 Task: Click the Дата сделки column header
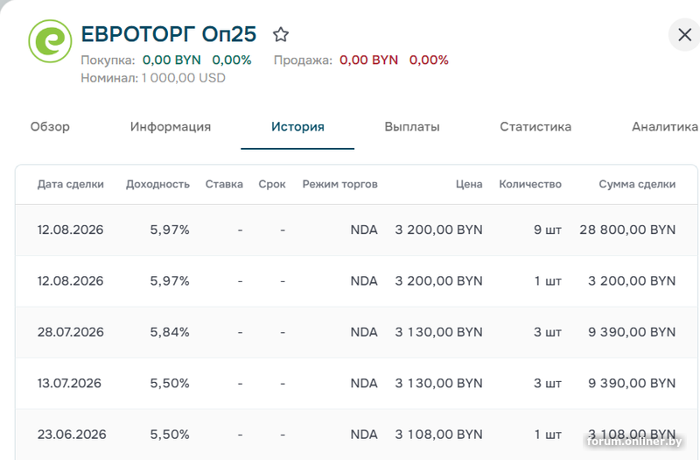click(x=71, y=184)
